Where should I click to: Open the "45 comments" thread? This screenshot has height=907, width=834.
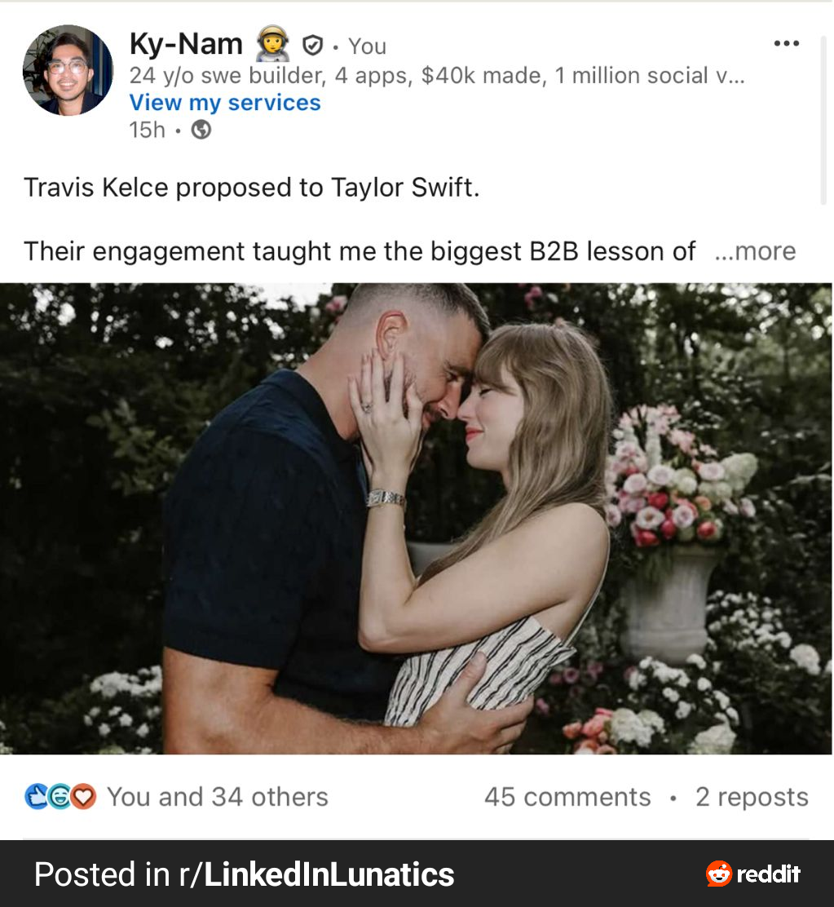[567, 797]
